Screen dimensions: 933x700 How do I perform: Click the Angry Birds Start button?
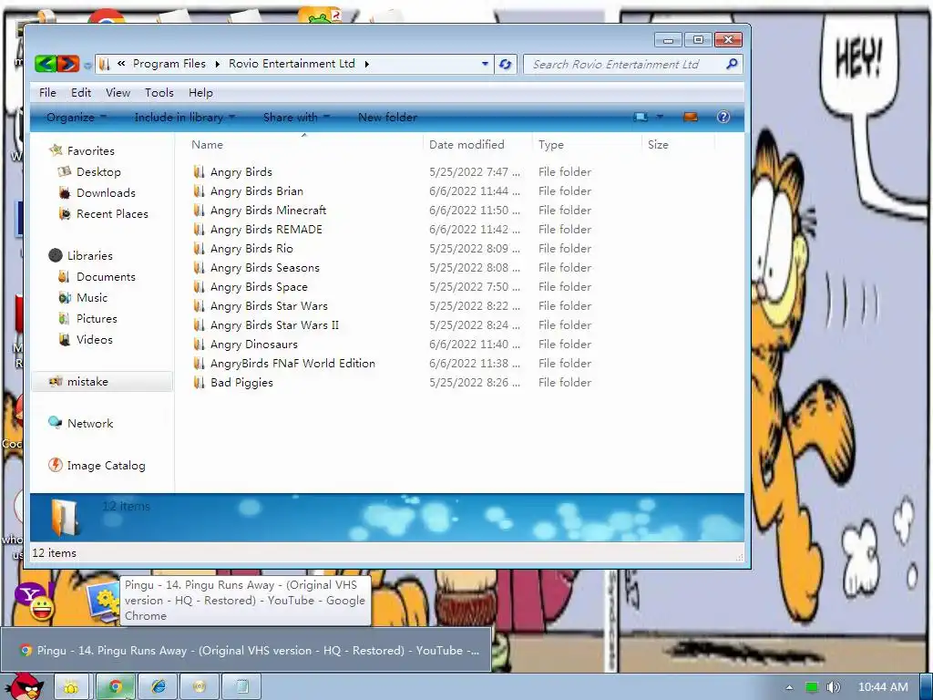[x=24, y=686]
